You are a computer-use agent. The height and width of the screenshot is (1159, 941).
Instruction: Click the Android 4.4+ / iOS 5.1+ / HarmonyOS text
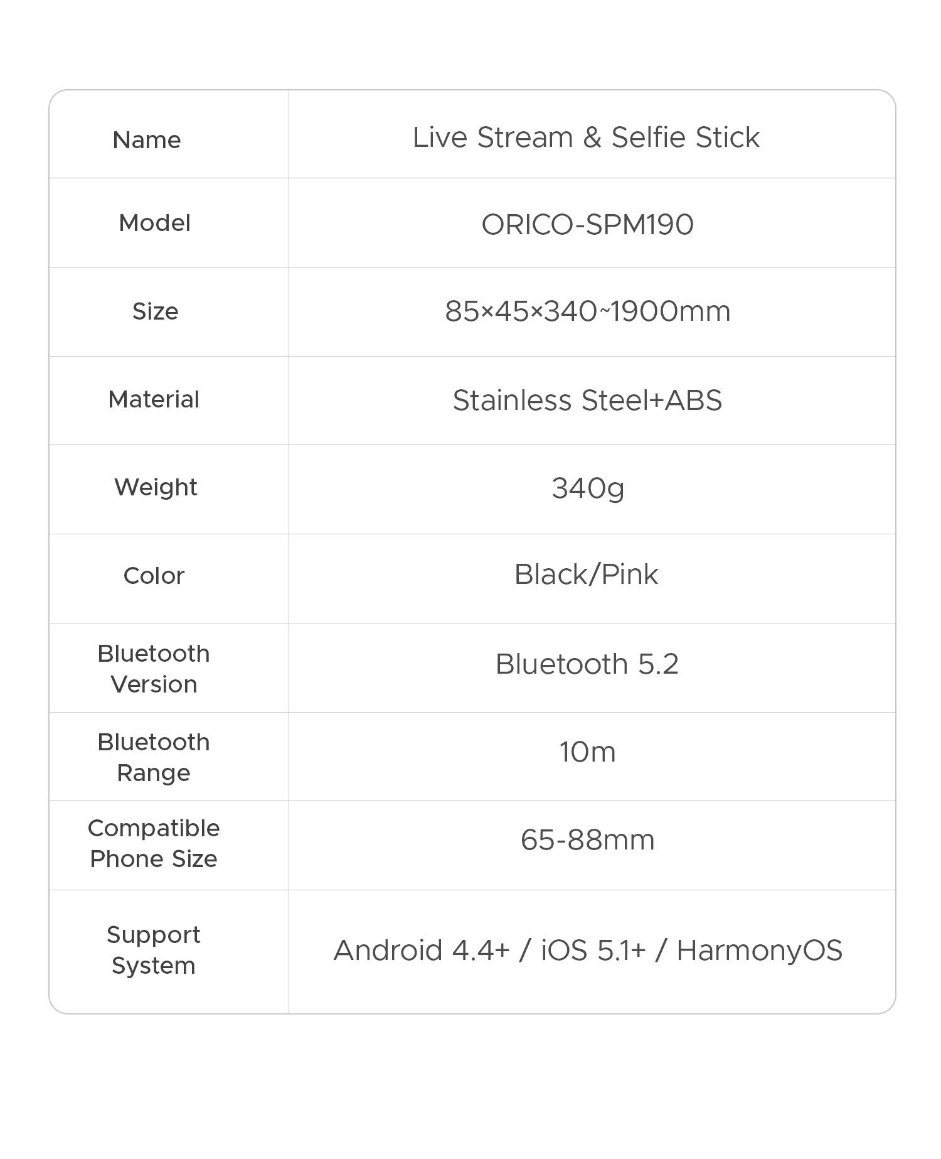point(588,951)
